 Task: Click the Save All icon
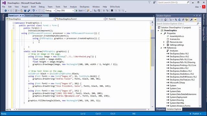(x=29, y=11)
